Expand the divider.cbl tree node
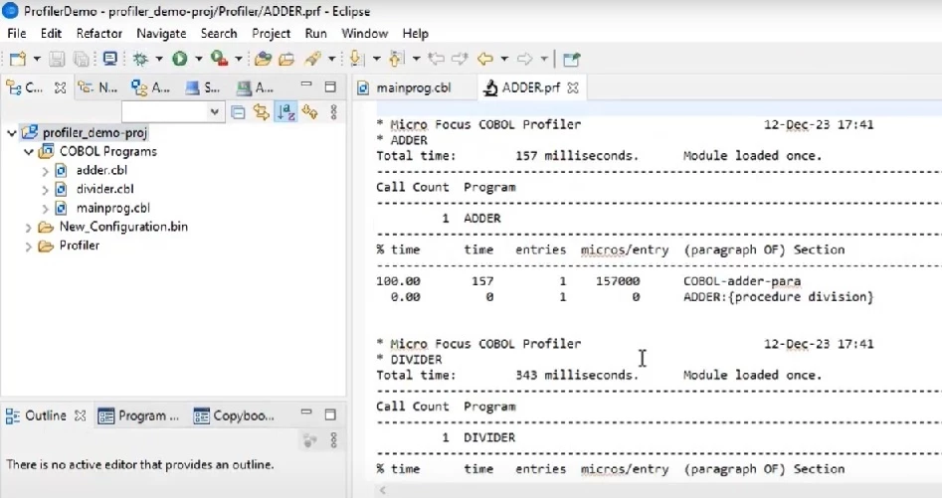942x498 pixels. tap(45, 190)
